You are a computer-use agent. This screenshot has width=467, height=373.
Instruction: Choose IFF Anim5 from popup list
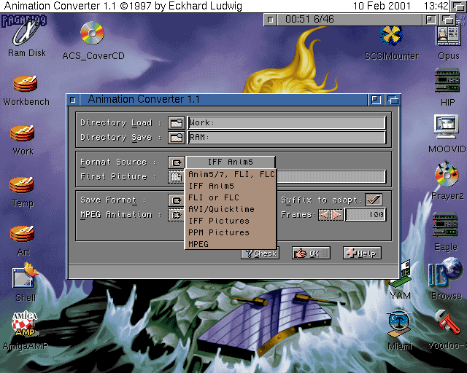point(231,186)
